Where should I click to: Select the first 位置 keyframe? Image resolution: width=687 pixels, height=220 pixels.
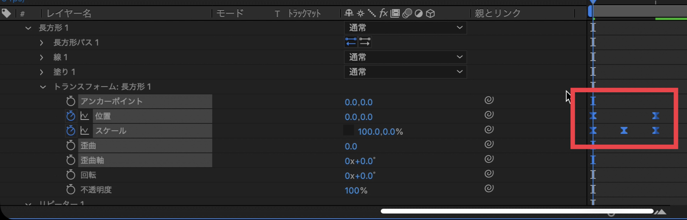coord(593,116)
